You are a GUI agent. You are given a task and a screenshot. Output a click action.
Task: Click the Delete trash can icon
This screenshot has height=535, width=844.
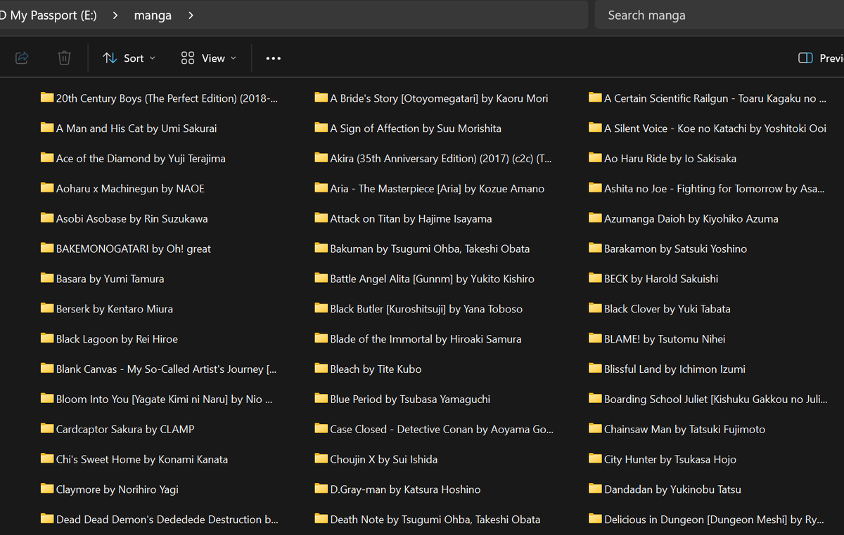coord(64,58)
